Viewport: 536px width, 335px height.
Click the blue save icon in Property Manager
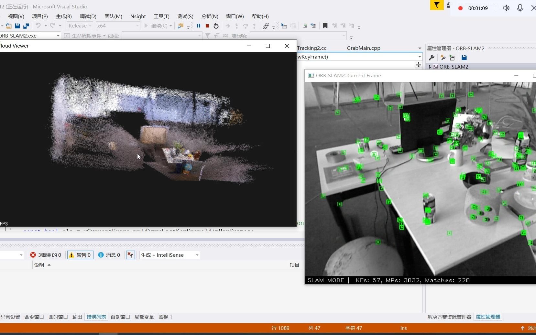click(x=464, y=58)
